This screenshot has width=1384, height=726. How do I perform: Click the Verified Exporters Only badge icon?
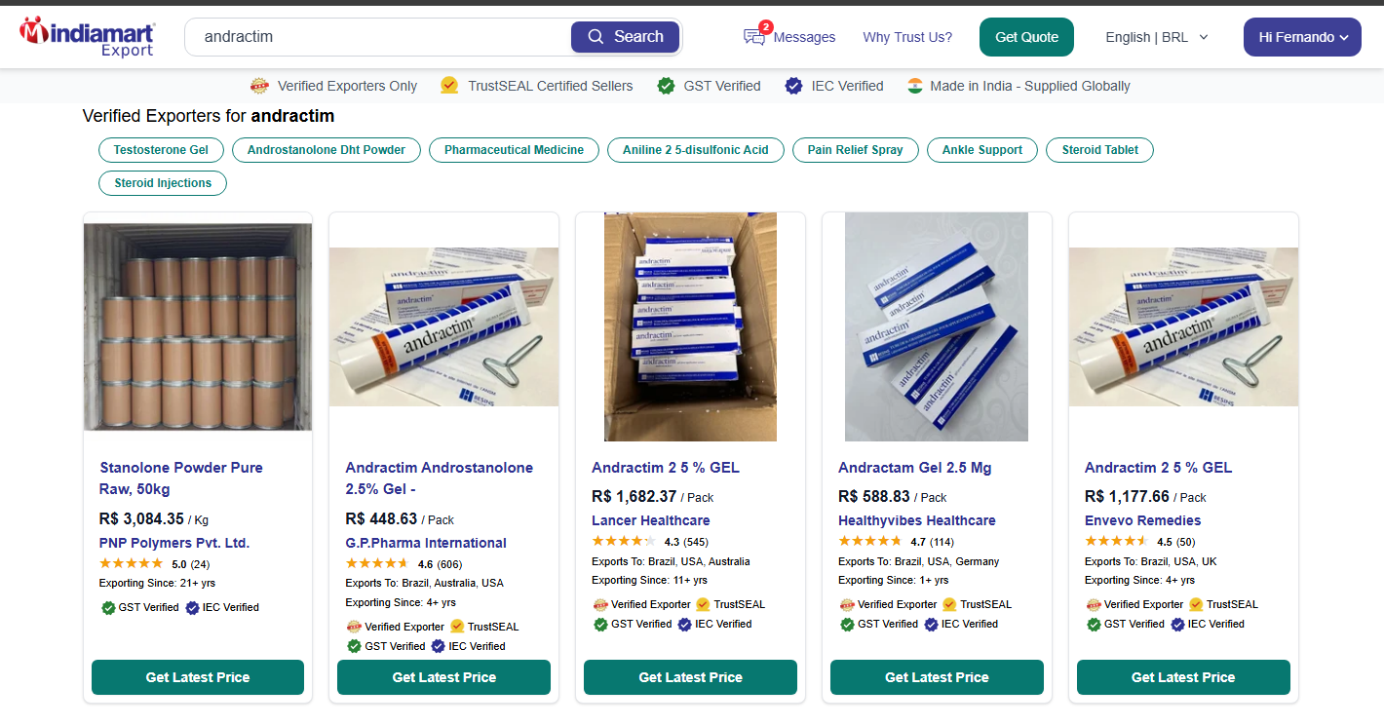coord(259,86)
